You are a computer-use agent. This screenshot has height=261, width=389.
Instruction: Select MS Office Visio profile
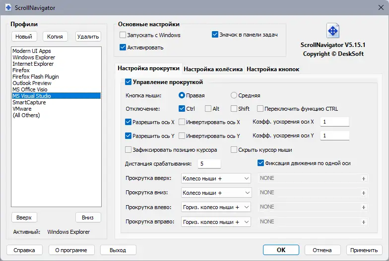pos(57,89)
